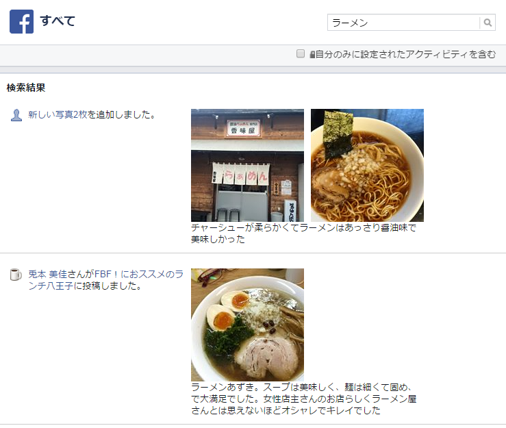Click the coffee mug icon beside group post
This screenshot has height=428, width=506.
pos(16,275)
